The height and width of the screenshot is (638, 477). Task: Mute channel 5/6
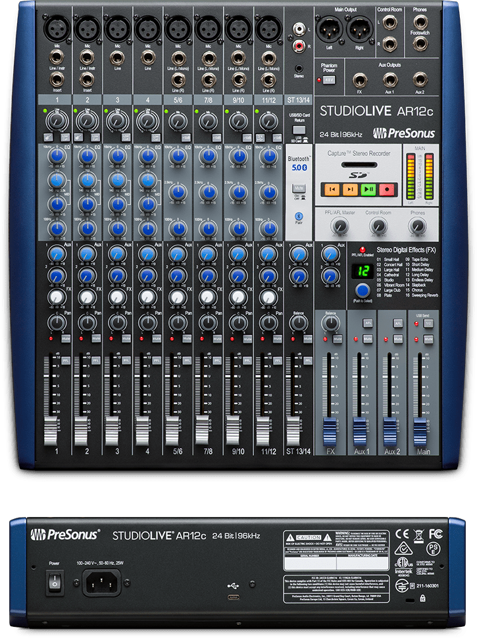(186, 339)
